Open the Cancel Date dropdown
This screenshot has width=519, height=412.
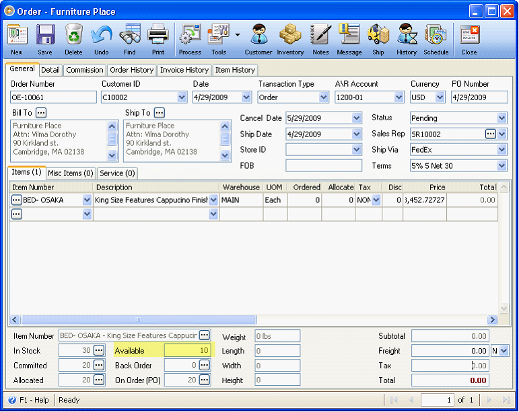click(357, 118)
